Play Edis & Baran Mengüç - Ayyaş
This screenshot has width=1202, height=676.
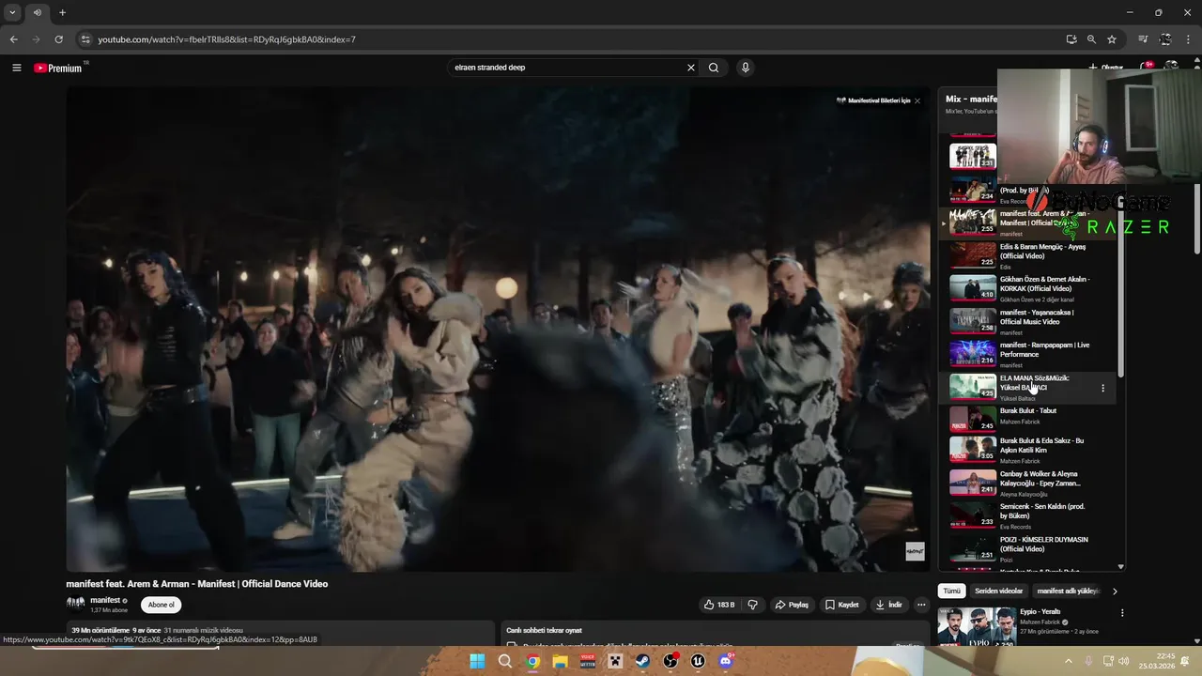(x=1028, y=255)
